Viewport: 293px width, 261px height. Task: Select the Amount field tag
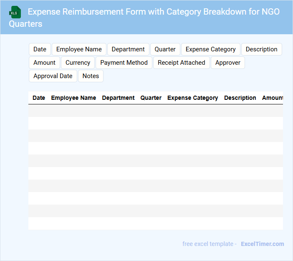(44, 63)
